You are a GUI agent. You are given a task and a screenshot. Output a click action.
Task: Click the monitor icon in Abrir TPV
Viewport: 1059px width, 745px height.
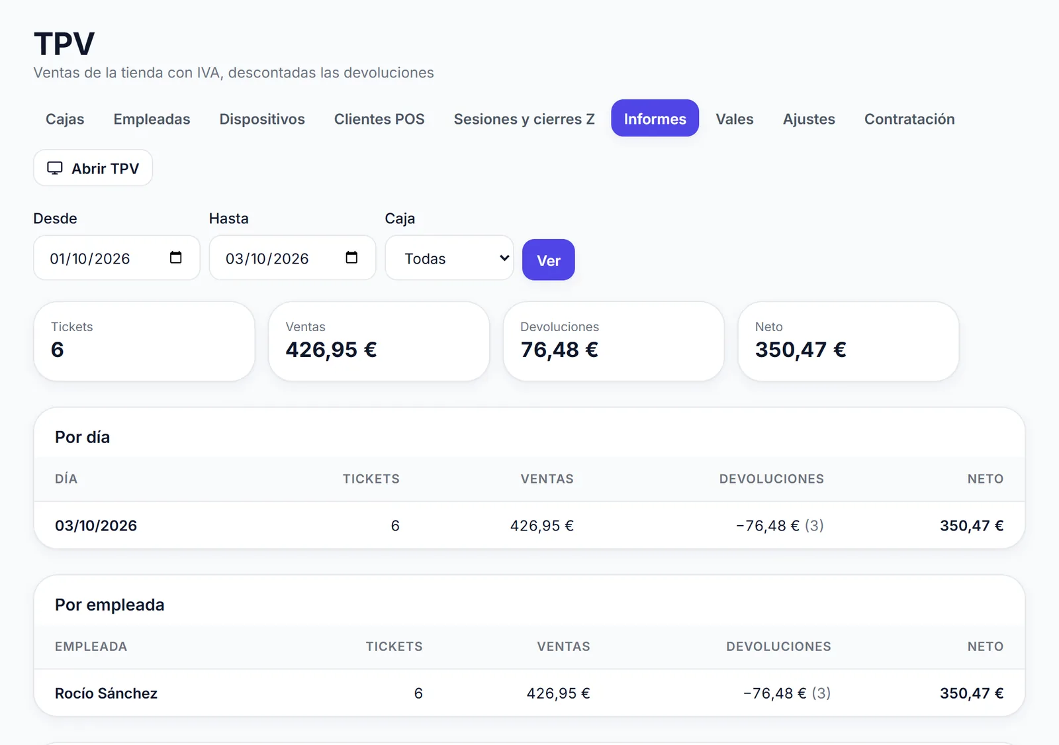tap(55, 168)
